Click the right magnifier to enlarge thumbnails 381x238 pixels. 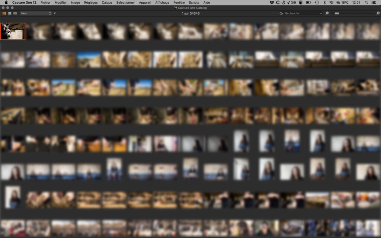click(x=378, y=13)
